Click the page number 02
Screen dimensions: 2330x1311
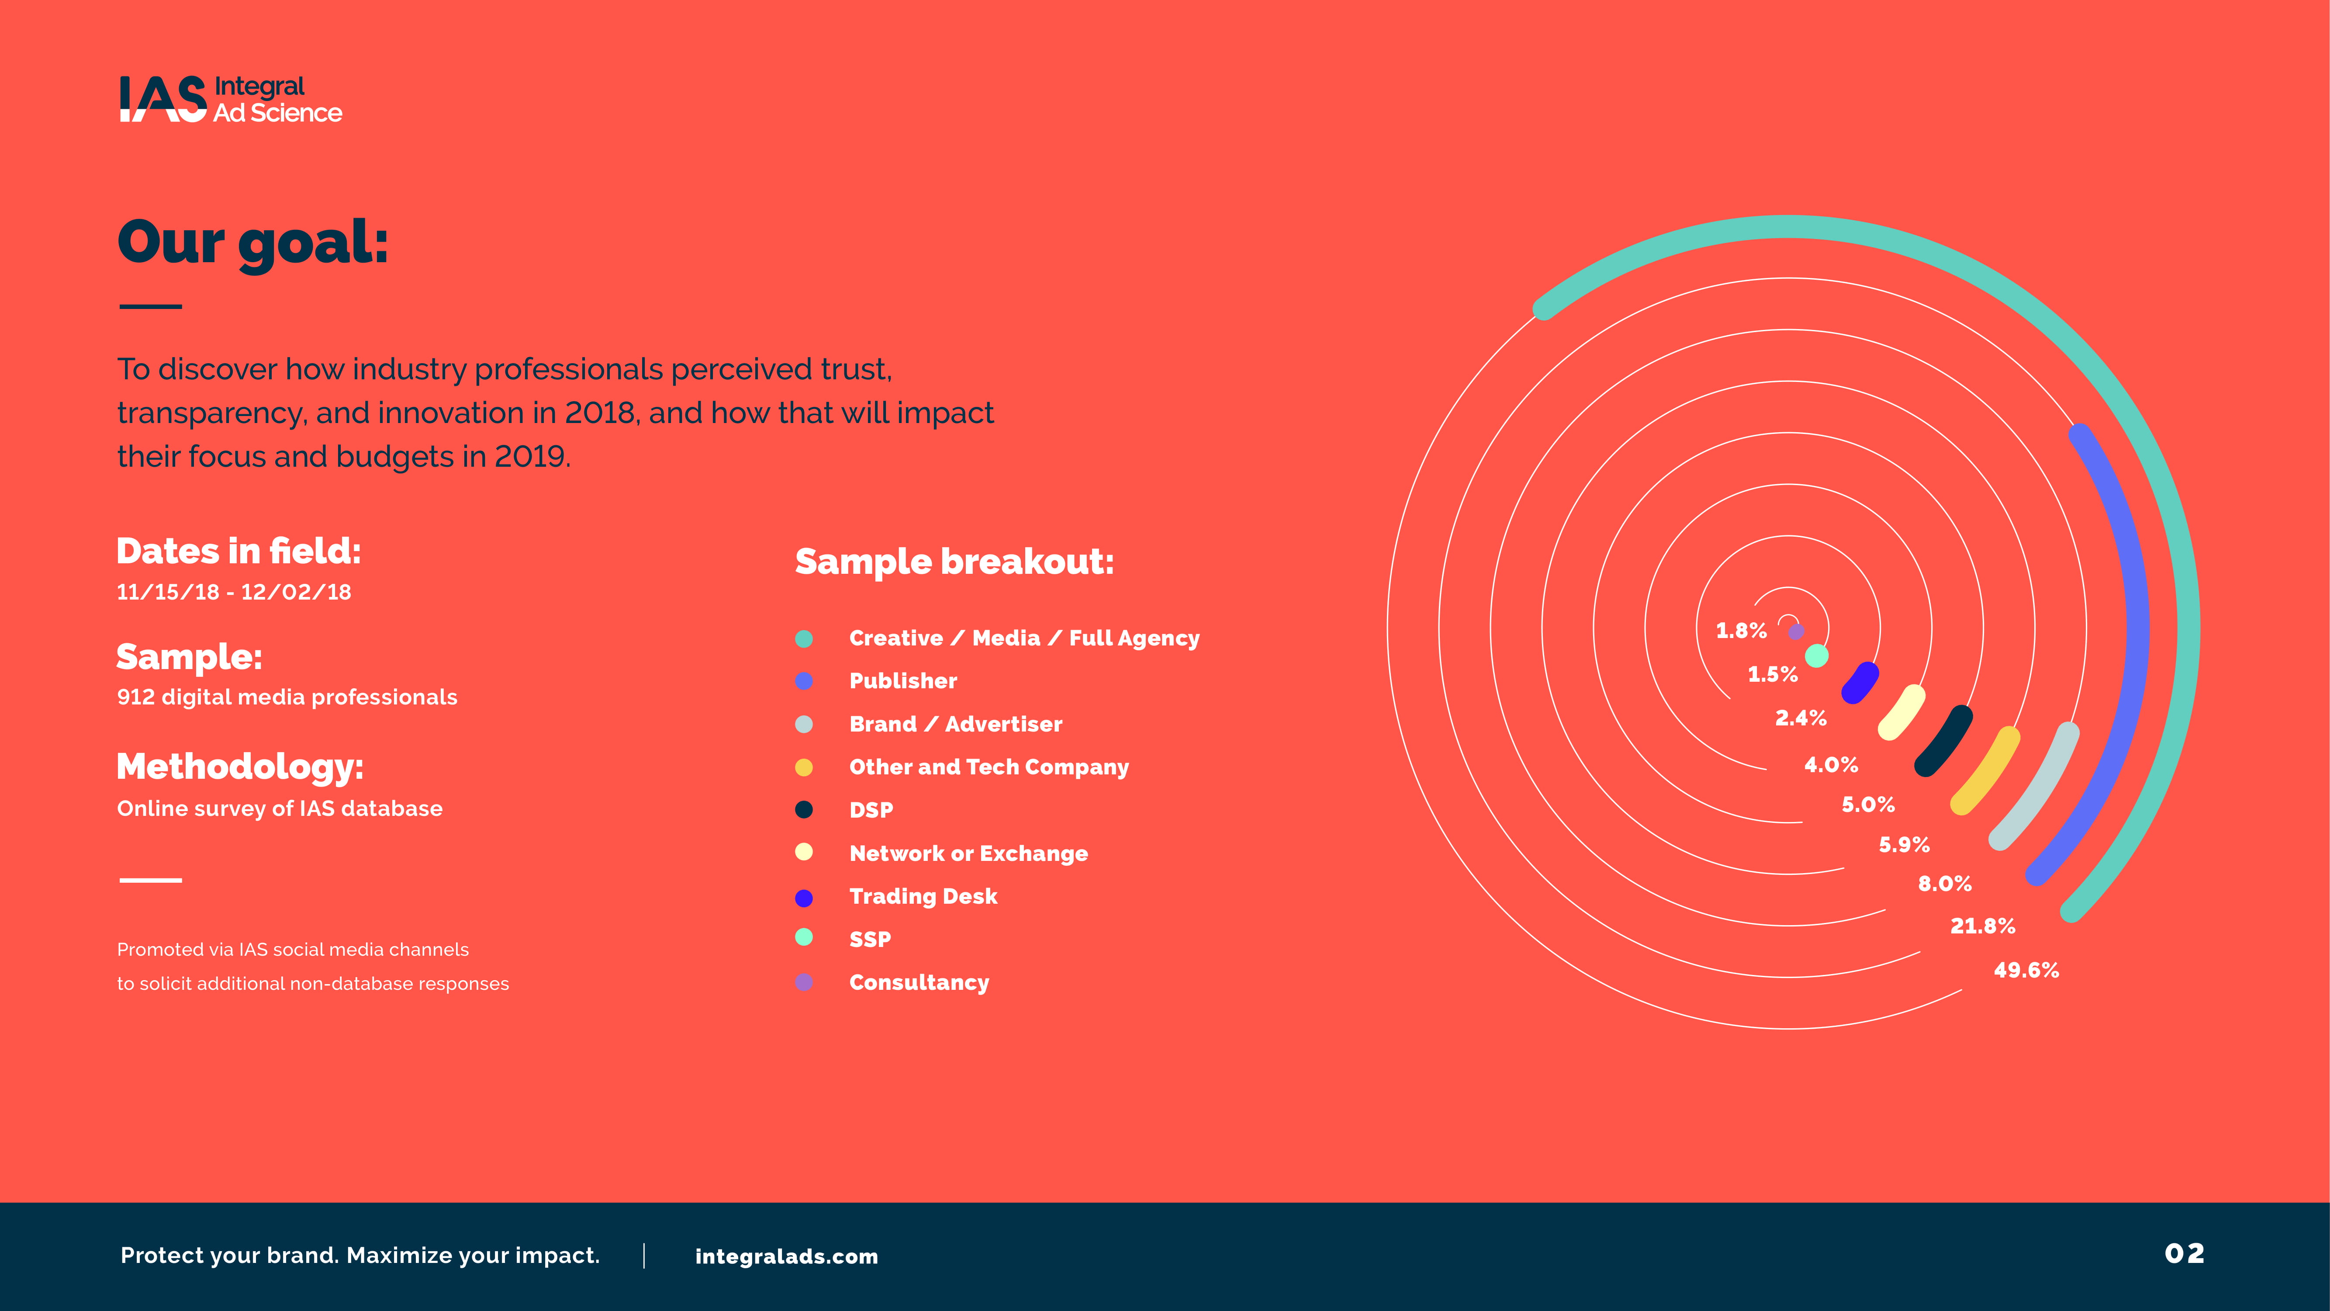[x=2185, y=1253]
